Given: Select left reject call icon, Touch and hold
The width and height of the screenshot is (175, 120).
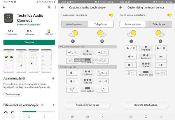Looking at the screenshot, I should point(72,61).
